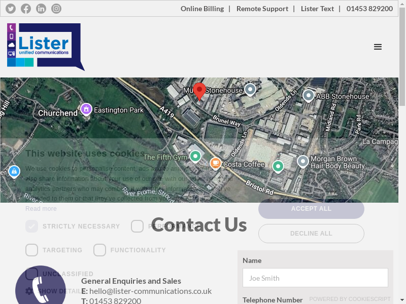
Task: Open the Facebook social icon
Action: [x=26, y=9]
